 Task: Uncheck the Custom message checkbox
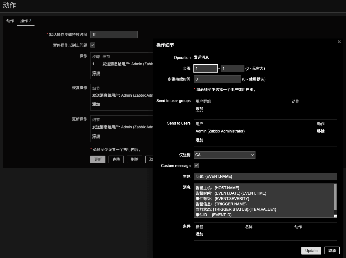(196, 165)
